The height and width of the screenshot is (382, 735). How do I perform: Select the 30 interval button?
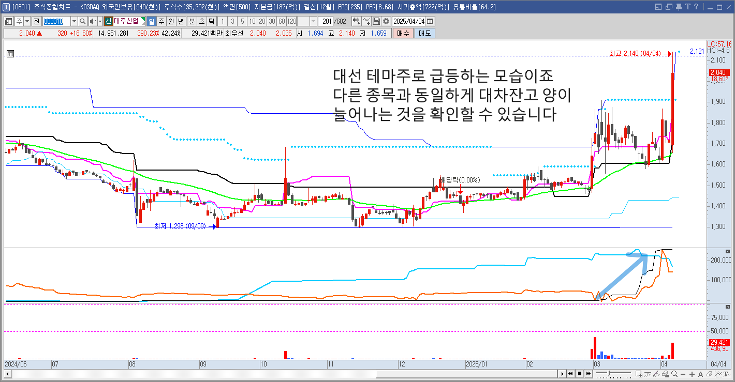click(272, 21)
